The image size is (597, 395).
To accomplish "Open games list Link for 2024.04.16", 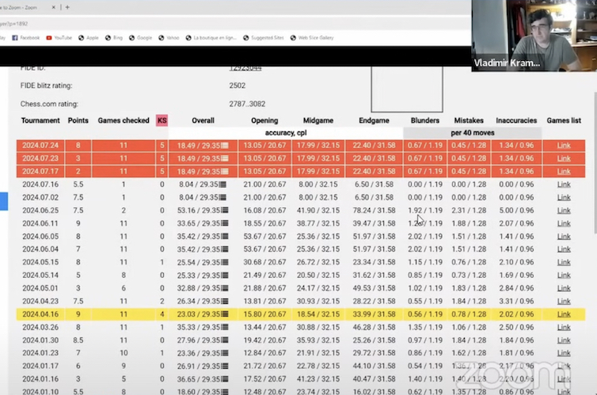I will 563,314.
